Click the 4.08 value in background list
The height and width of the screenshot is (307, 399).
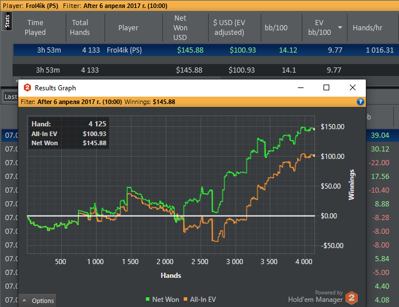click(382, 300)
